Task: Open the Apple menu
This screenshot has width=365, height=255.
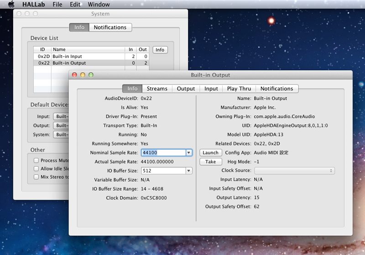Action: pyautogui.click(x=11, y=5)
